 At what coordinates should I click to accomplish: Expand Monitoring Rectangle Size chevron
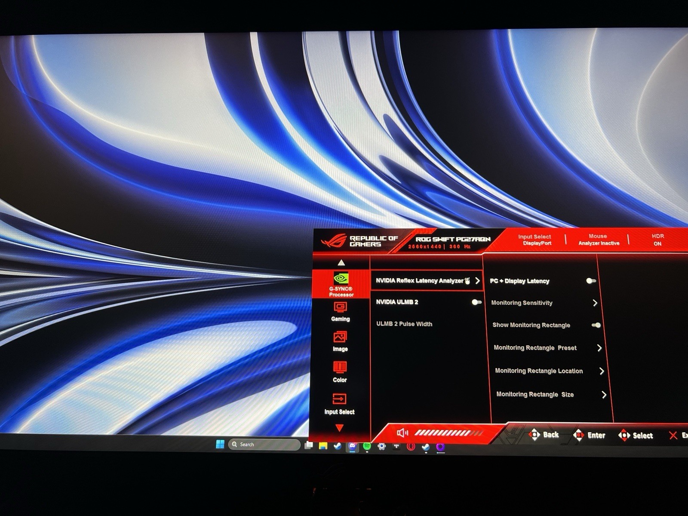[604, 395]
